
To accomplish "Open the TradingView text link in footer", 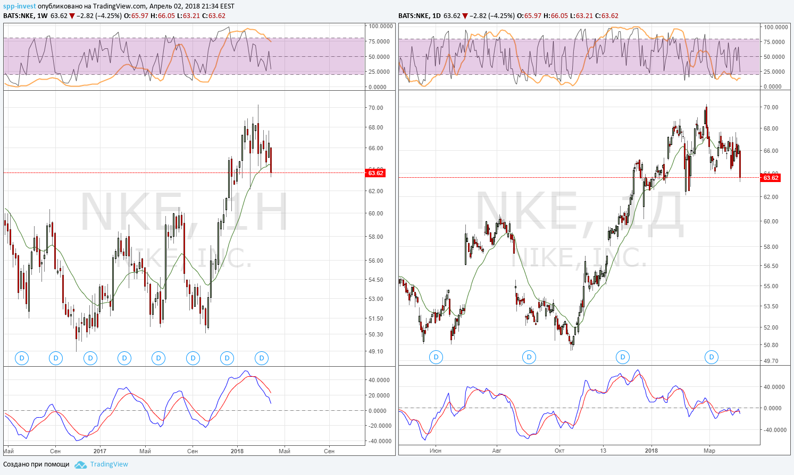I will click(109, 464).
